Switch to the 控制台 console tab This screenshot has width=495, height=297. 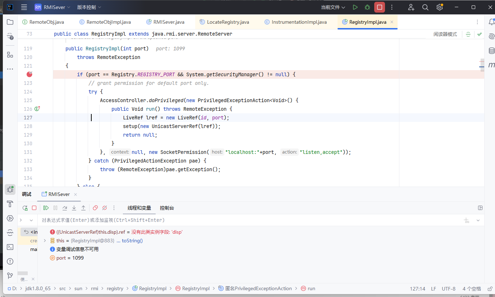pyautogui.click(x=167, y=208)
